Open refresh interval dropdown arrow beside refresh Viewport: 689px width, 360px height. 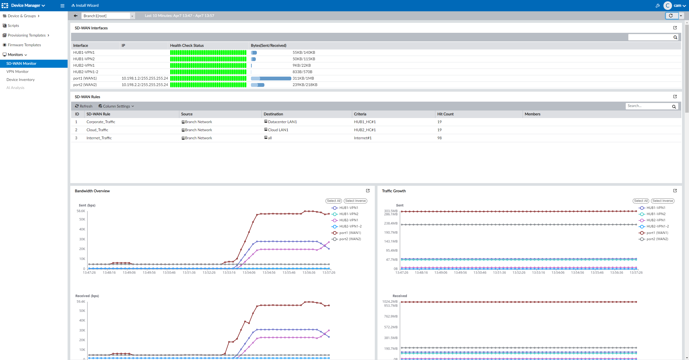681,16
